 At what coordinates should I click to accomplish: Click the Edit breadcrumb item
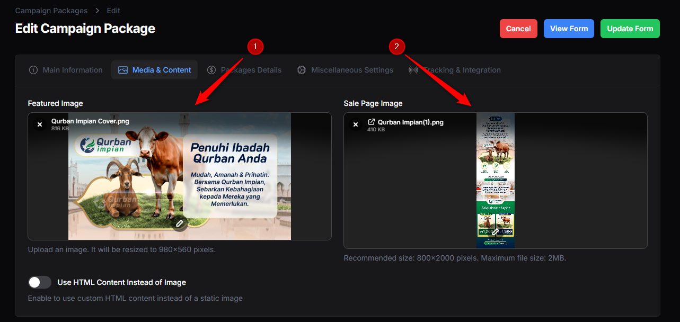pos(113,11)
